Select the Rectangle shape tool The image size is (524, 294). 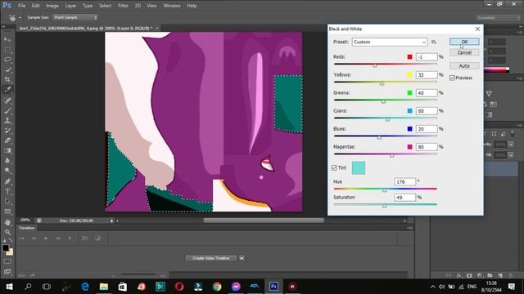(7, 212)
